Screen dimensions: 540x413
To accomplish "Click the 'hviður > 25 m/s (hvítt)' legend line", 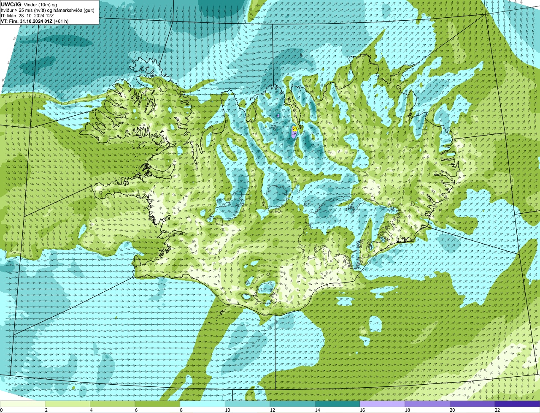I will pos(48,10).
